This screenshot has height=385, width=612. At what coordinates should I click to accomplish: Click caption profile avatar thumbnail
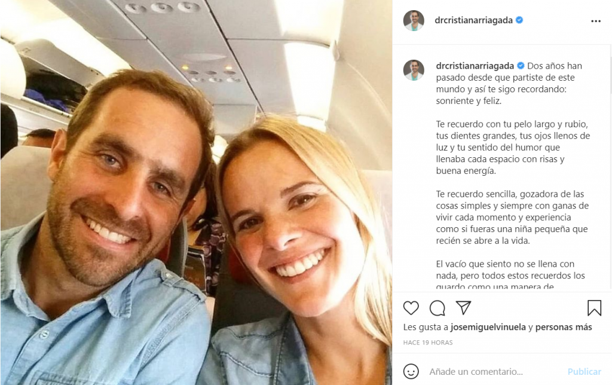pos(414,71)
